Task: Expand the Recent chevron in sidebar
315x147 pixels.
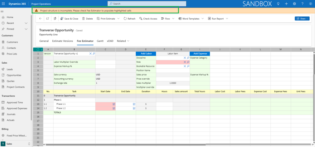Action: 26,23
